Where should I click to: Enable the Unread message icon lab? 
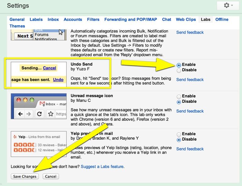pos(179,96)
